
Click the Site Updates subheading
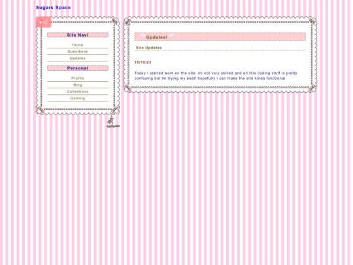149,48
